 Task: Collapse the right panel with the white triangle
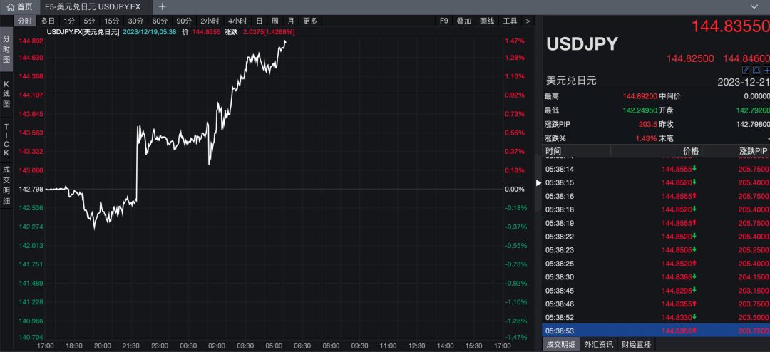point(538,183)
